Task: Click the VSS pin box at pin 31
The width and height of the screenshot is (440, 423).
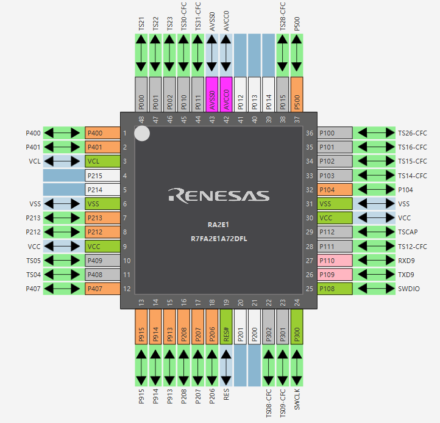Action: point(335,204)
